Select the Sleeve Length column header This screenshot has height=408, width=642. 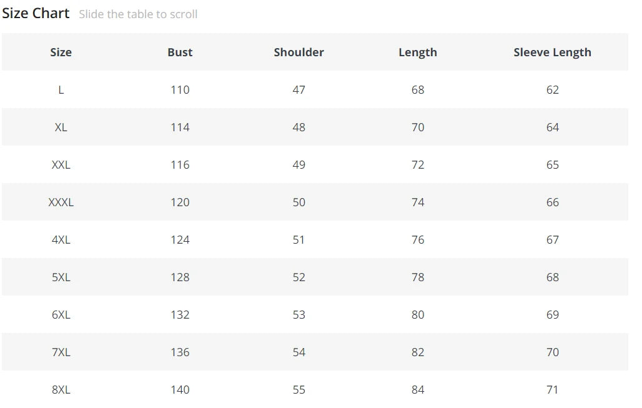[x=552, y=52]
